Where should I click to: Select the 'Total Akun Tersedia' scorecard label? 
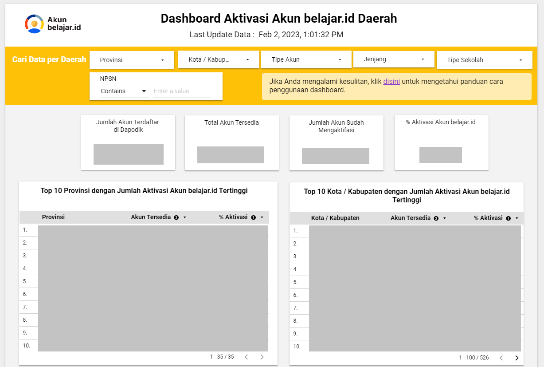232,122
